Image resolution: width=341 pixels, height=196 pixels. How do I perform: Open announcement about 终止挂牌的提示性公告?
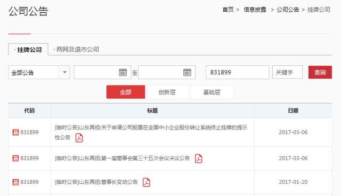click(x=151, y=132)
